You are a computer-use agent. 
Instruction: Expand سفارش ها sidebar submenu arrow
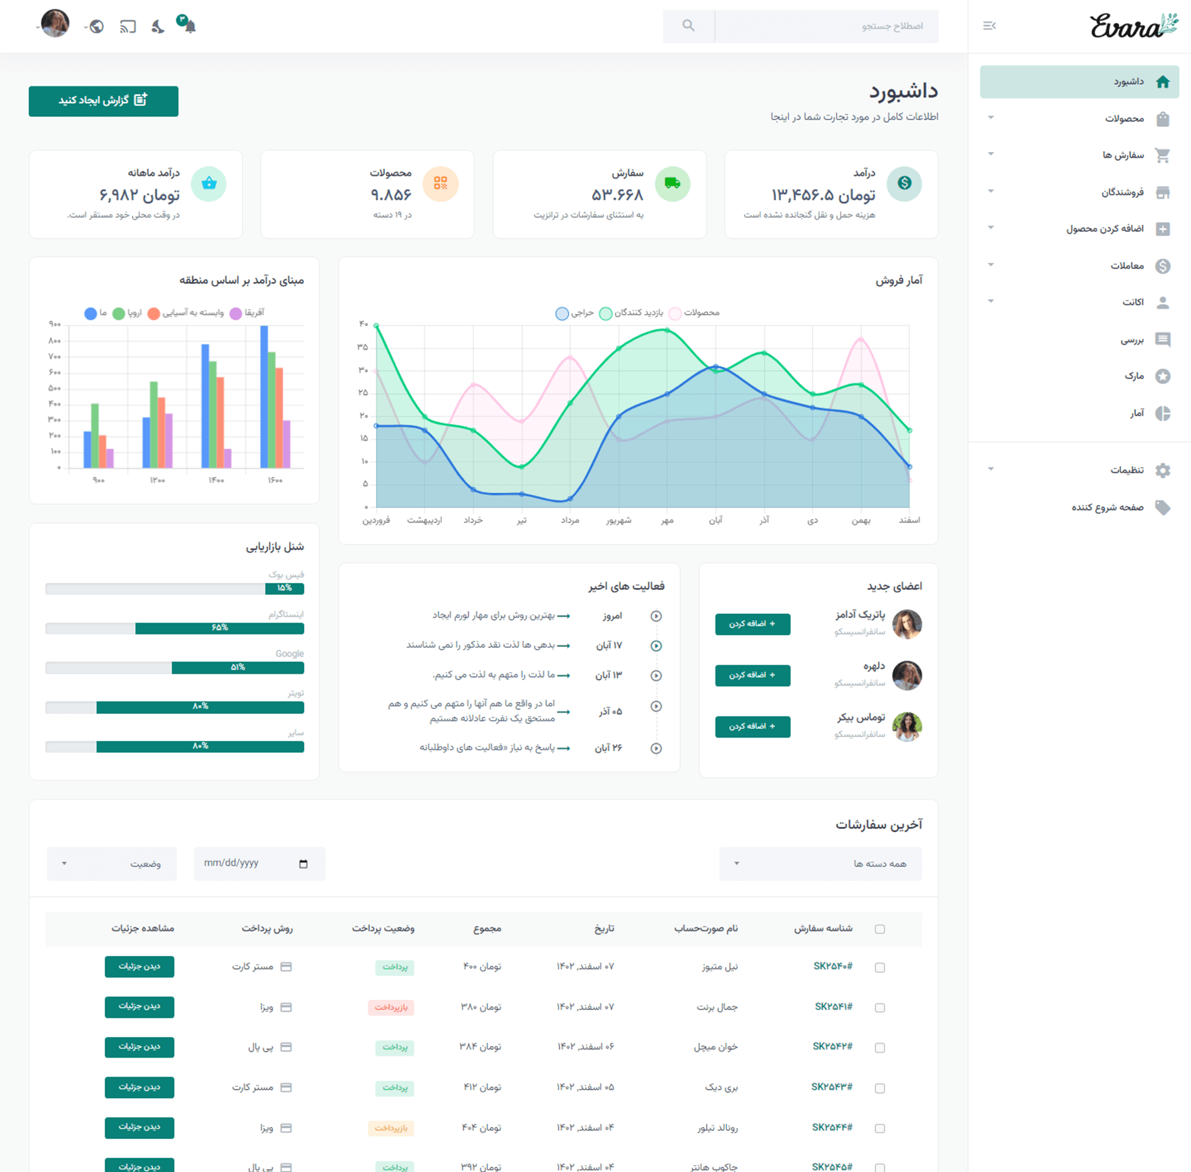991,154
